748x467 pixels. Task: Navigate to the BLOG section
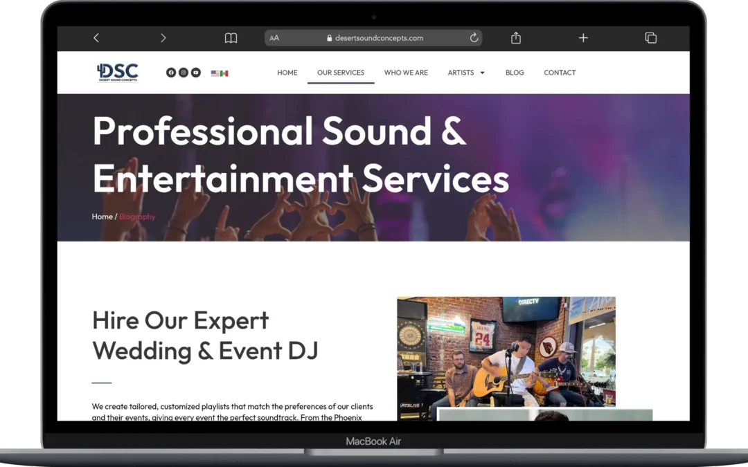[x=515, y=73]
